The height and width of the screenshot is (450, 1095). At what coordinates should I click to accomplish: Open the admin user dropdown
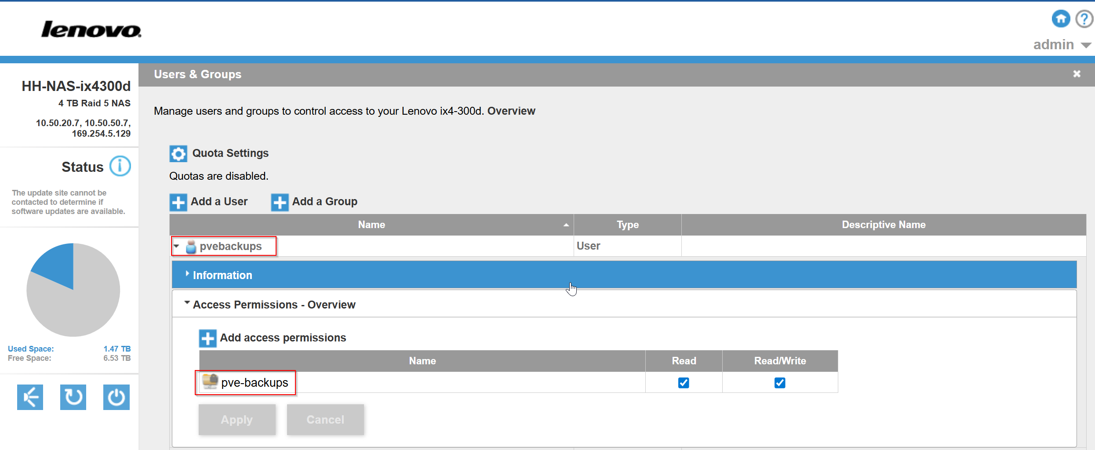pos(1062,44)
